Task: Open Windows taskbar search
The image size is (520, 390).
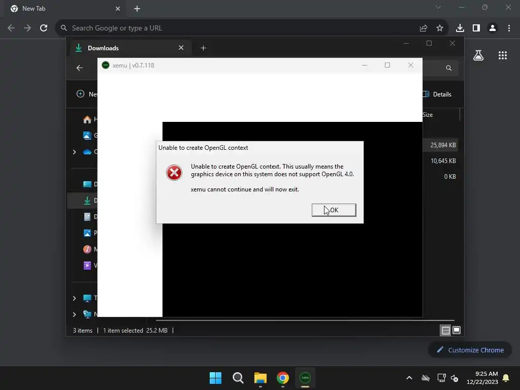Action: [x=238, y=378]
